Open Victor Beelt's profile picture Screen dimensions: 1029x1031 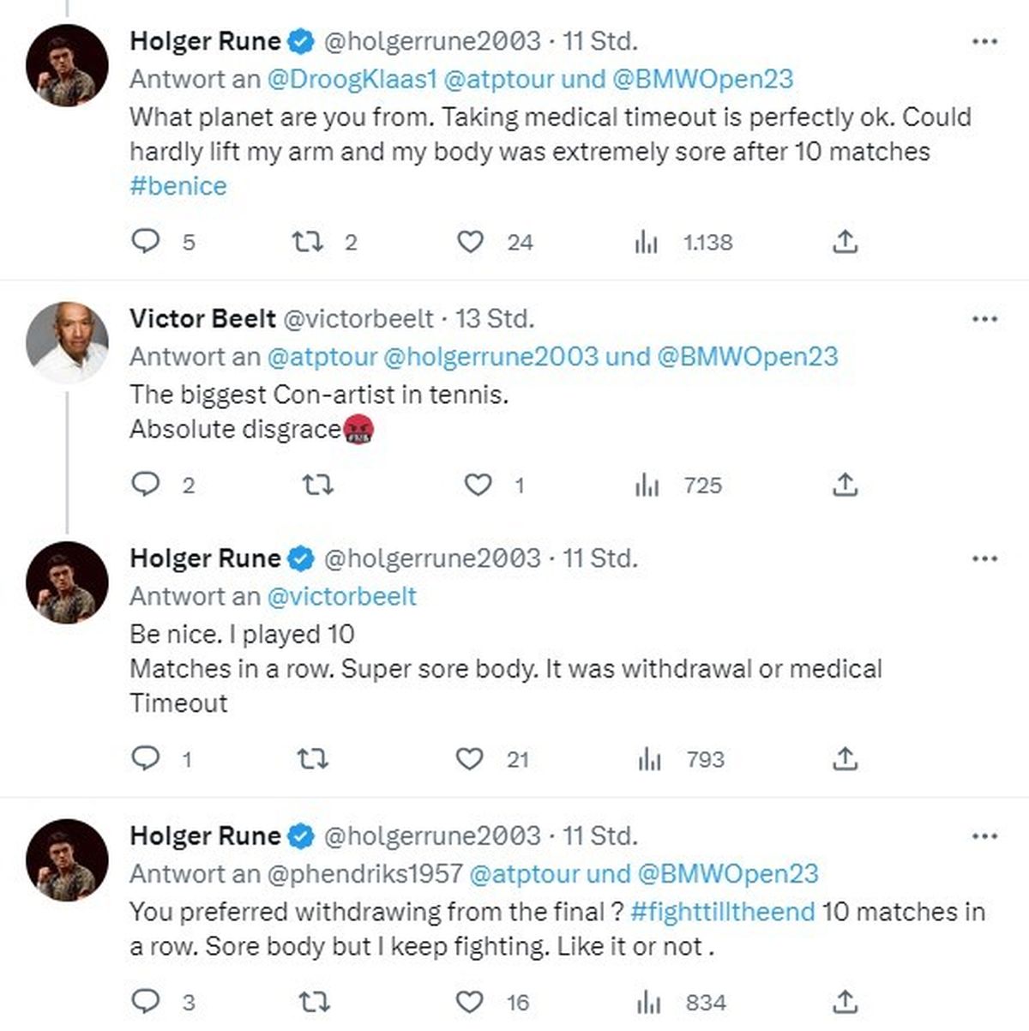(x=67, y=342)
